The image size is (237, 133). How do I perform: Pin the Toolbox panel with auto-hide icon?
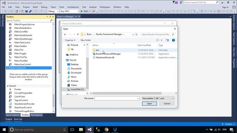click(x=50, y=17)
